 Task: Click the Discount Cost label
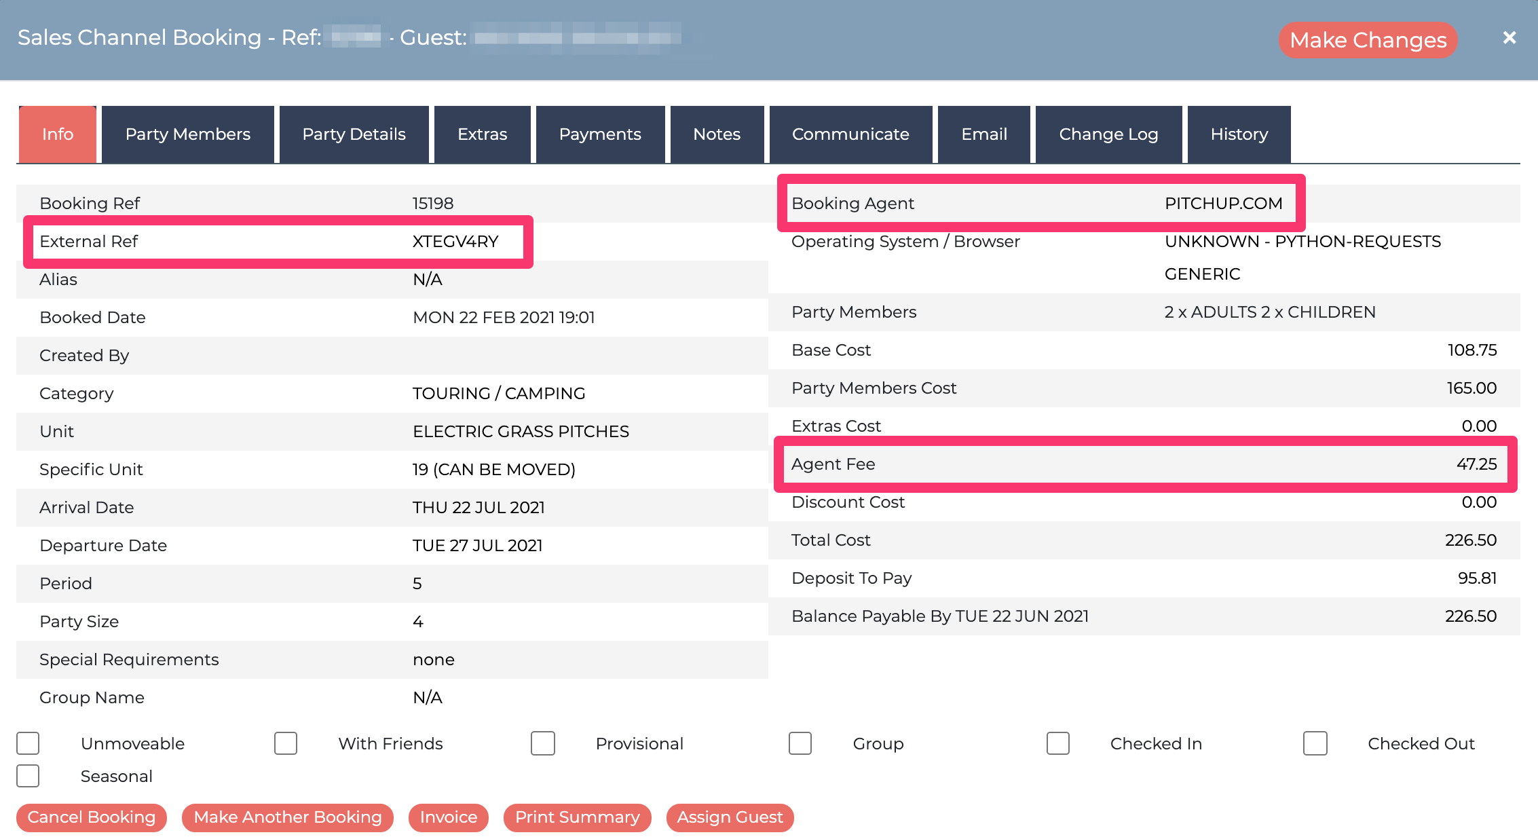pos(848,502)
